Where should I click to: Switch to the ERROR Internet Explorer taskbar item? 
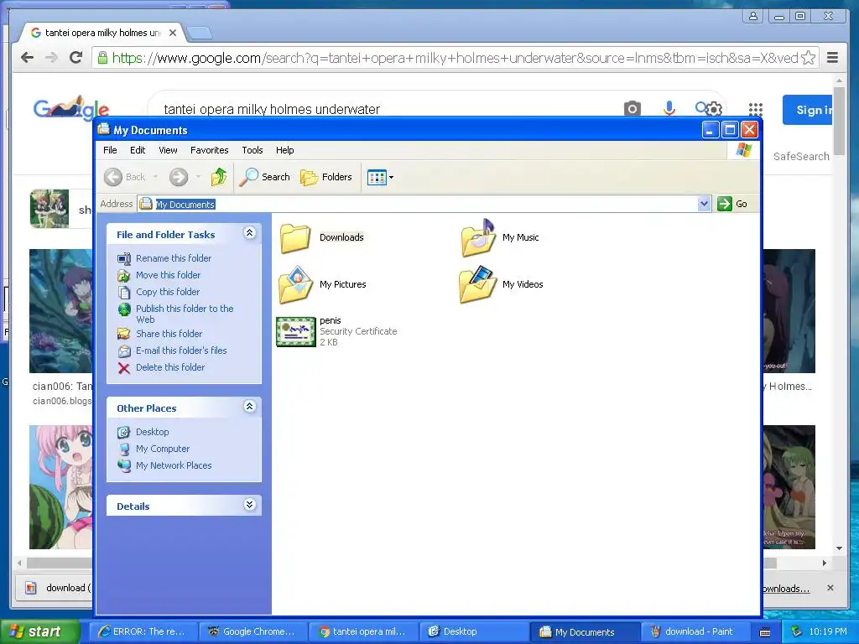point(142,632)
